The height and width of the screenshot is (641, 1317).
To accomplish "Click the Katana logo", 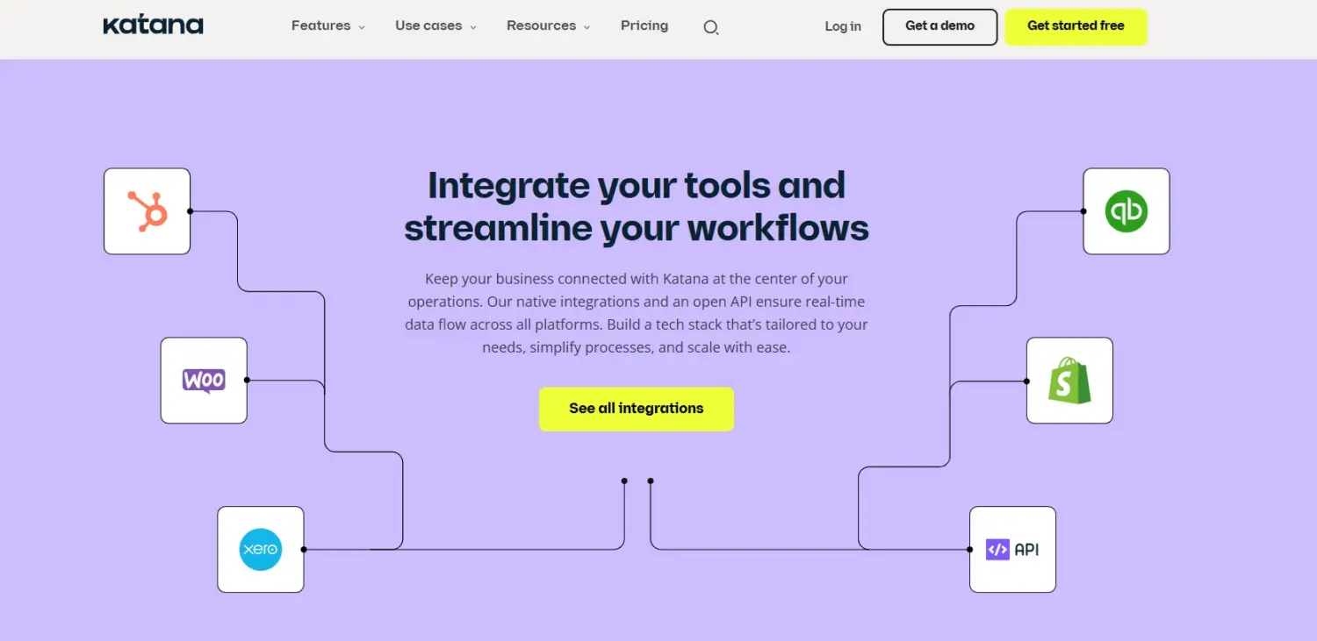I will (x=153, y=25).
